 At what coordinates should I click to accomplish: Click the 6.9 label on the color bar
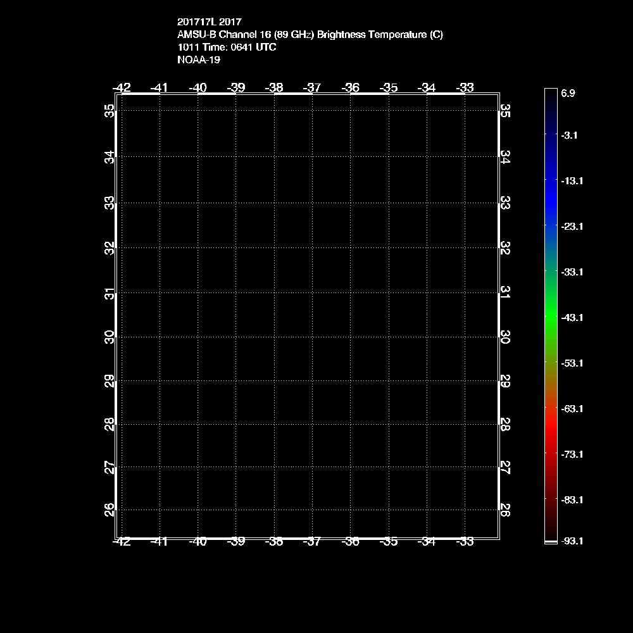click(568, 93)
